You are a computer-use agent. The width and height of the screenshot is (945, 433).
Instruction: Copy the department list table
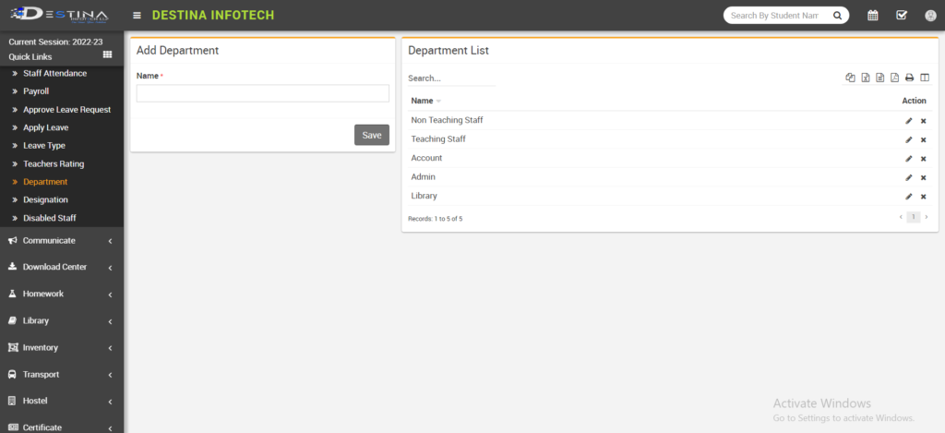[850, 78]
